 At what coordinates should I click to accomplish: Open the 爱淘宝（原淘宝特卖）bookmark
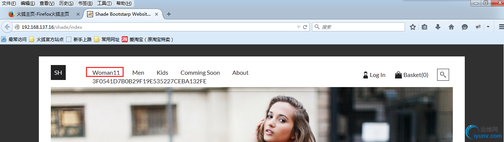(148, 39)
